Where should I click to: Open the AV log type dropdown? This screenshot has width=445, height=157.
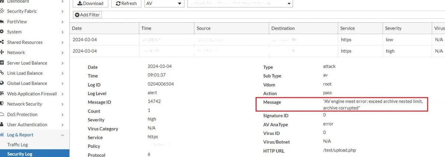pos(164,3)
